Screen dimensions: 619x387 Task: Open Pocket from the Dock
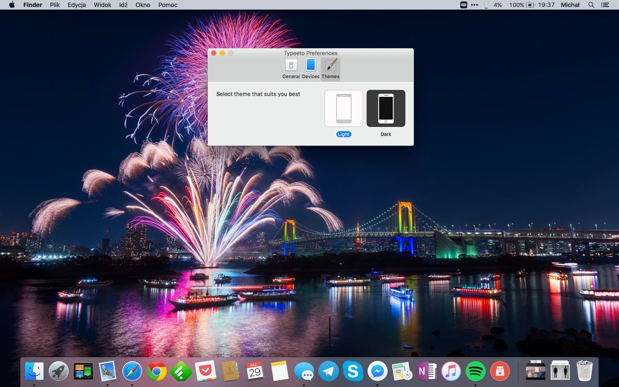click(x=206, y=371)
